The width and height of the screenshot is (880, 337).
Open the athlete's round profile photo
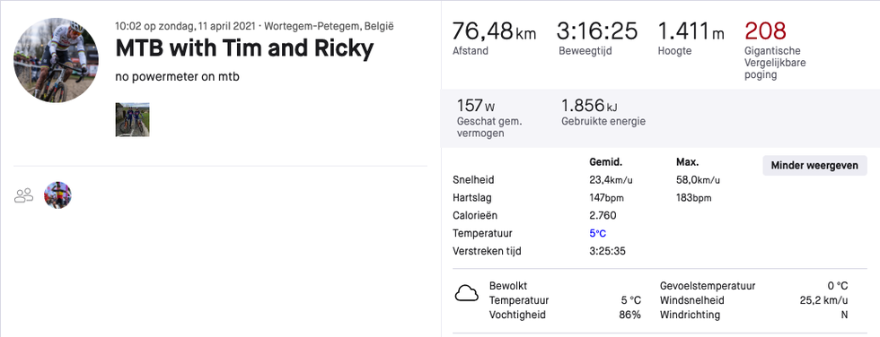[56, 60]
